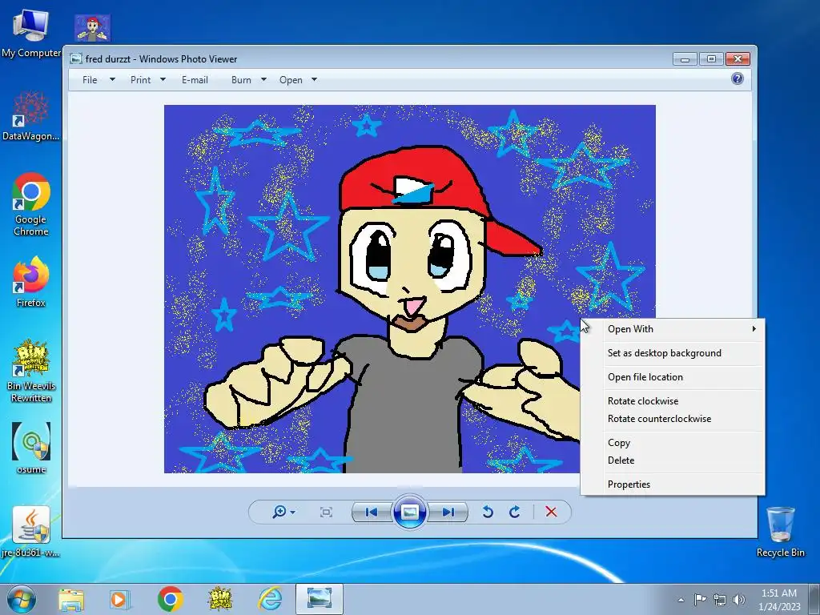
Task: Select the DataWagon desktop shortcut
Action: (x=31, y=116)
